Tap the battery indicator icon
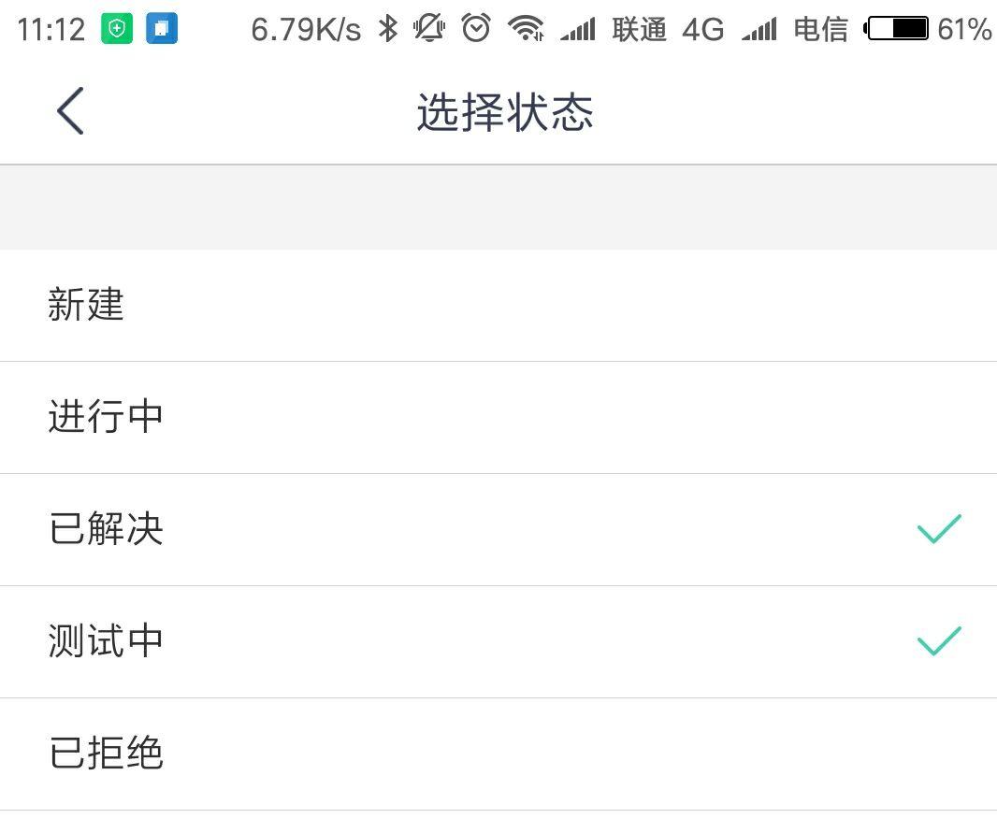This screenshot has width=997, height=833. click(x=895, y=29)
